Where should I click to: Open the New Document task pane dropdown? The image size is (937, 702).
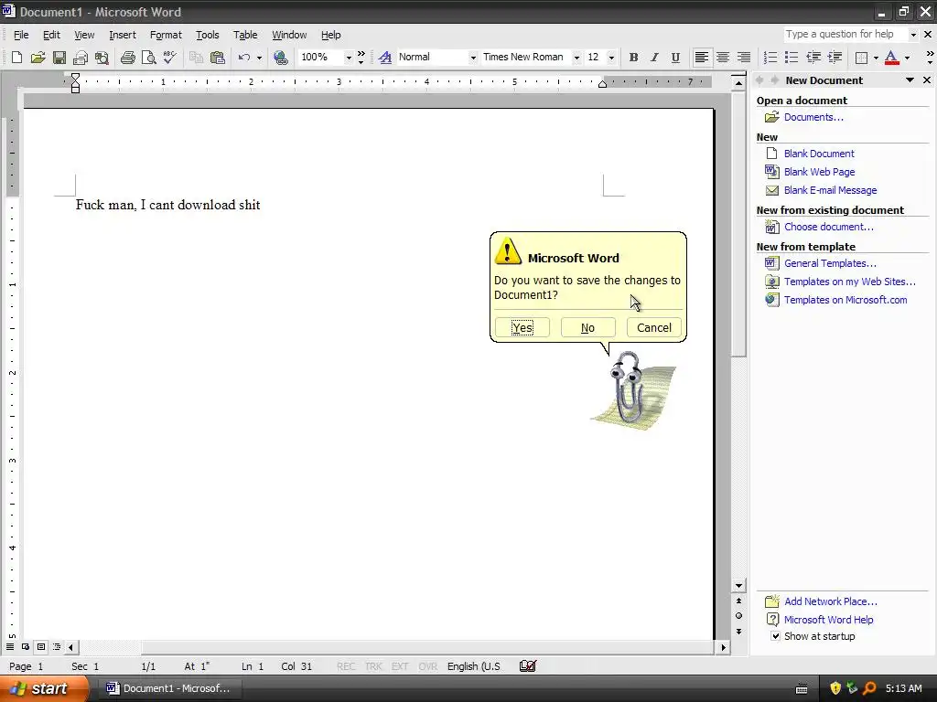tap(910, 80)
